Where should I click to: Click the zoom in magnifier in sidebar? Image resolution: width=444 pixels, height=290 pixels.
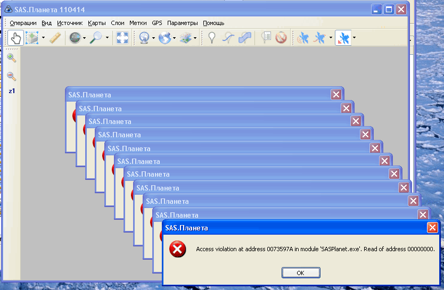click(x=11, y=57)
